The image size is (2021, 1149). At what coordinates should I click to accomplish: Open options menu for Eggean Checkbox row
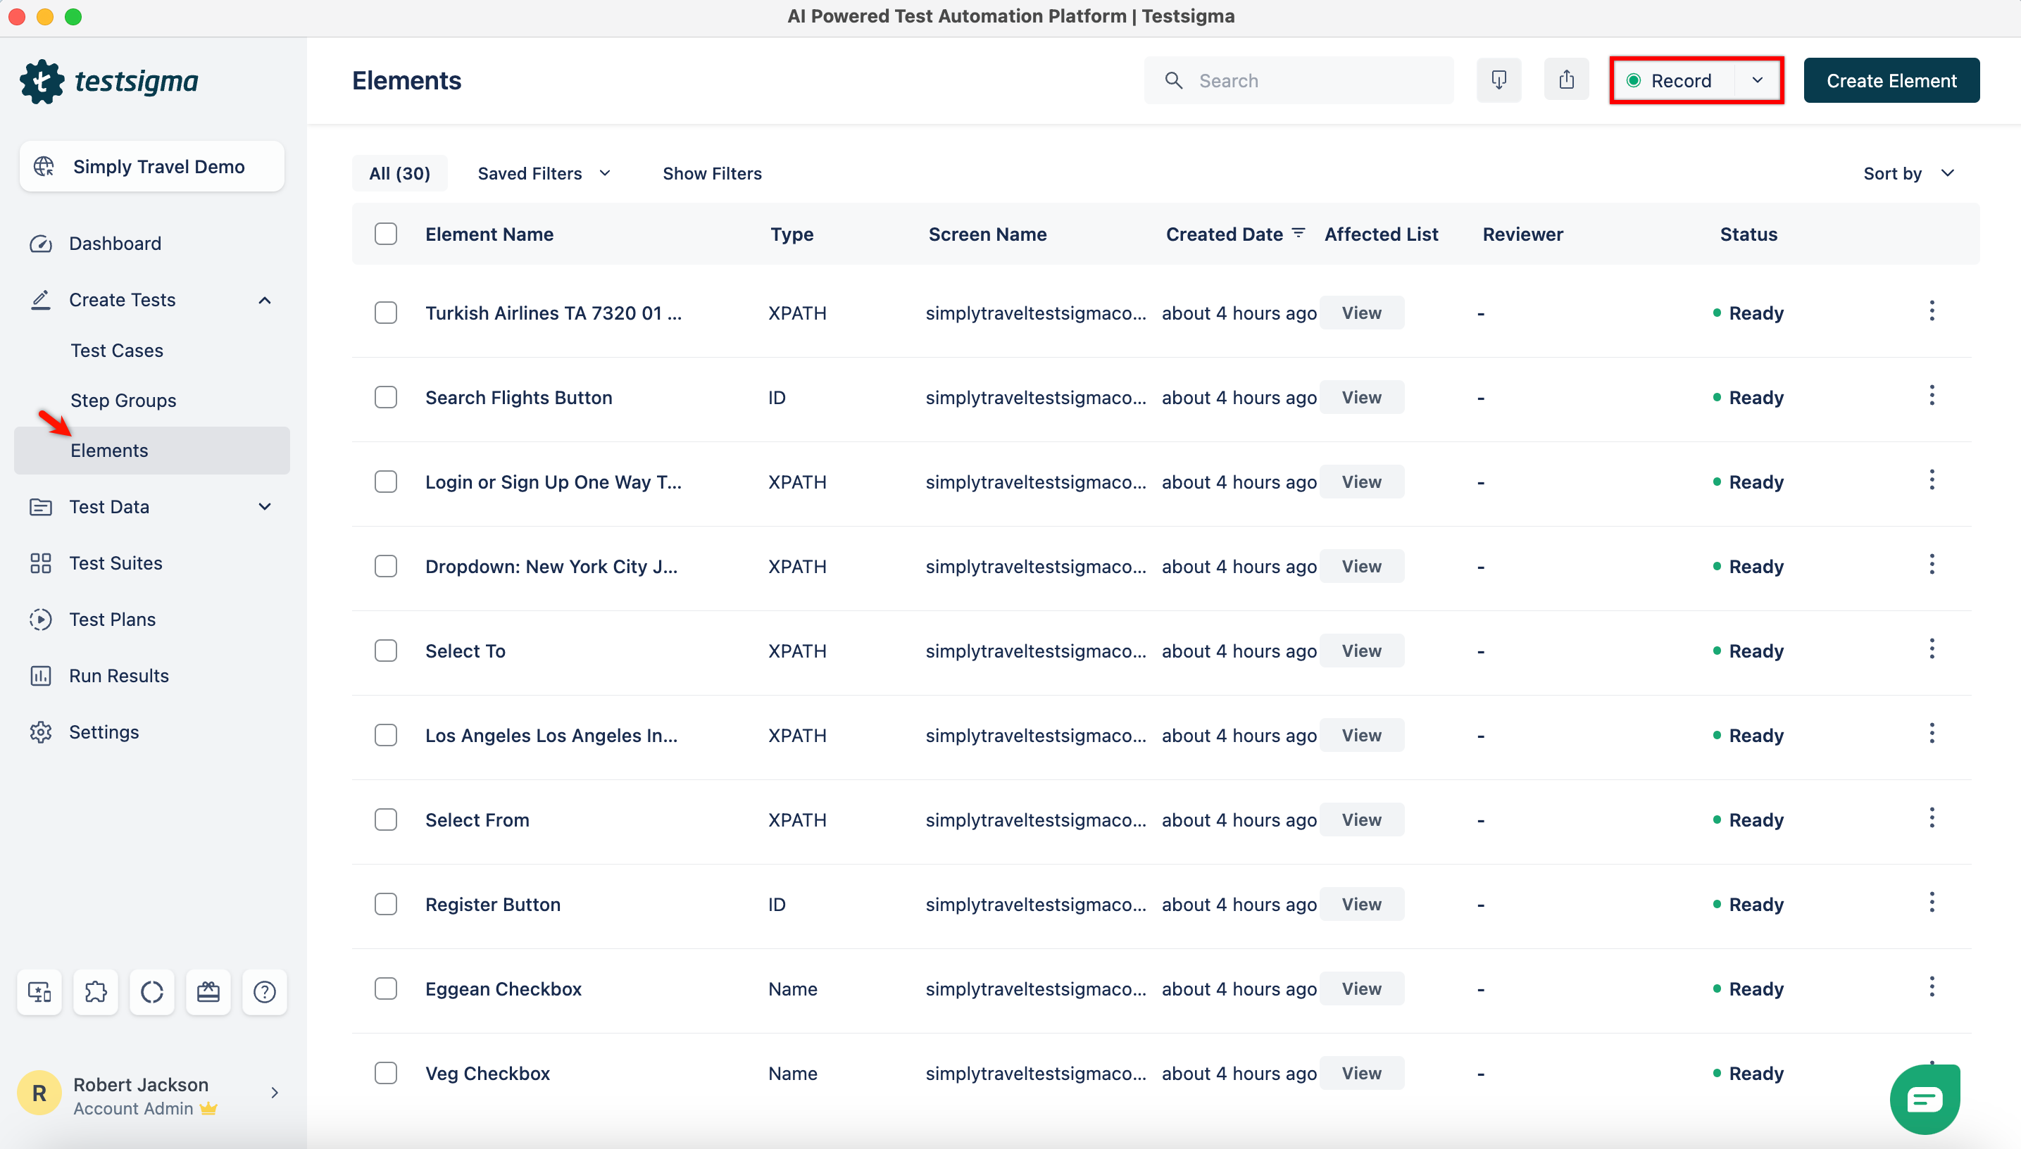pyautogui.click(x=1932, y=986)
